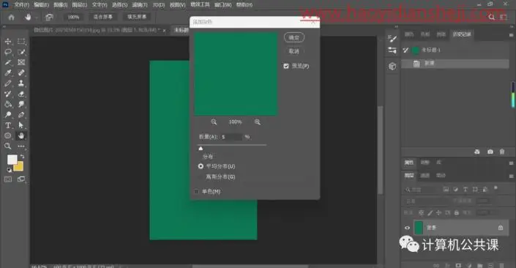Create new snapshot camera icon in History
The width and height of the screenshot is (516, 268).
[x=490, y=152]
